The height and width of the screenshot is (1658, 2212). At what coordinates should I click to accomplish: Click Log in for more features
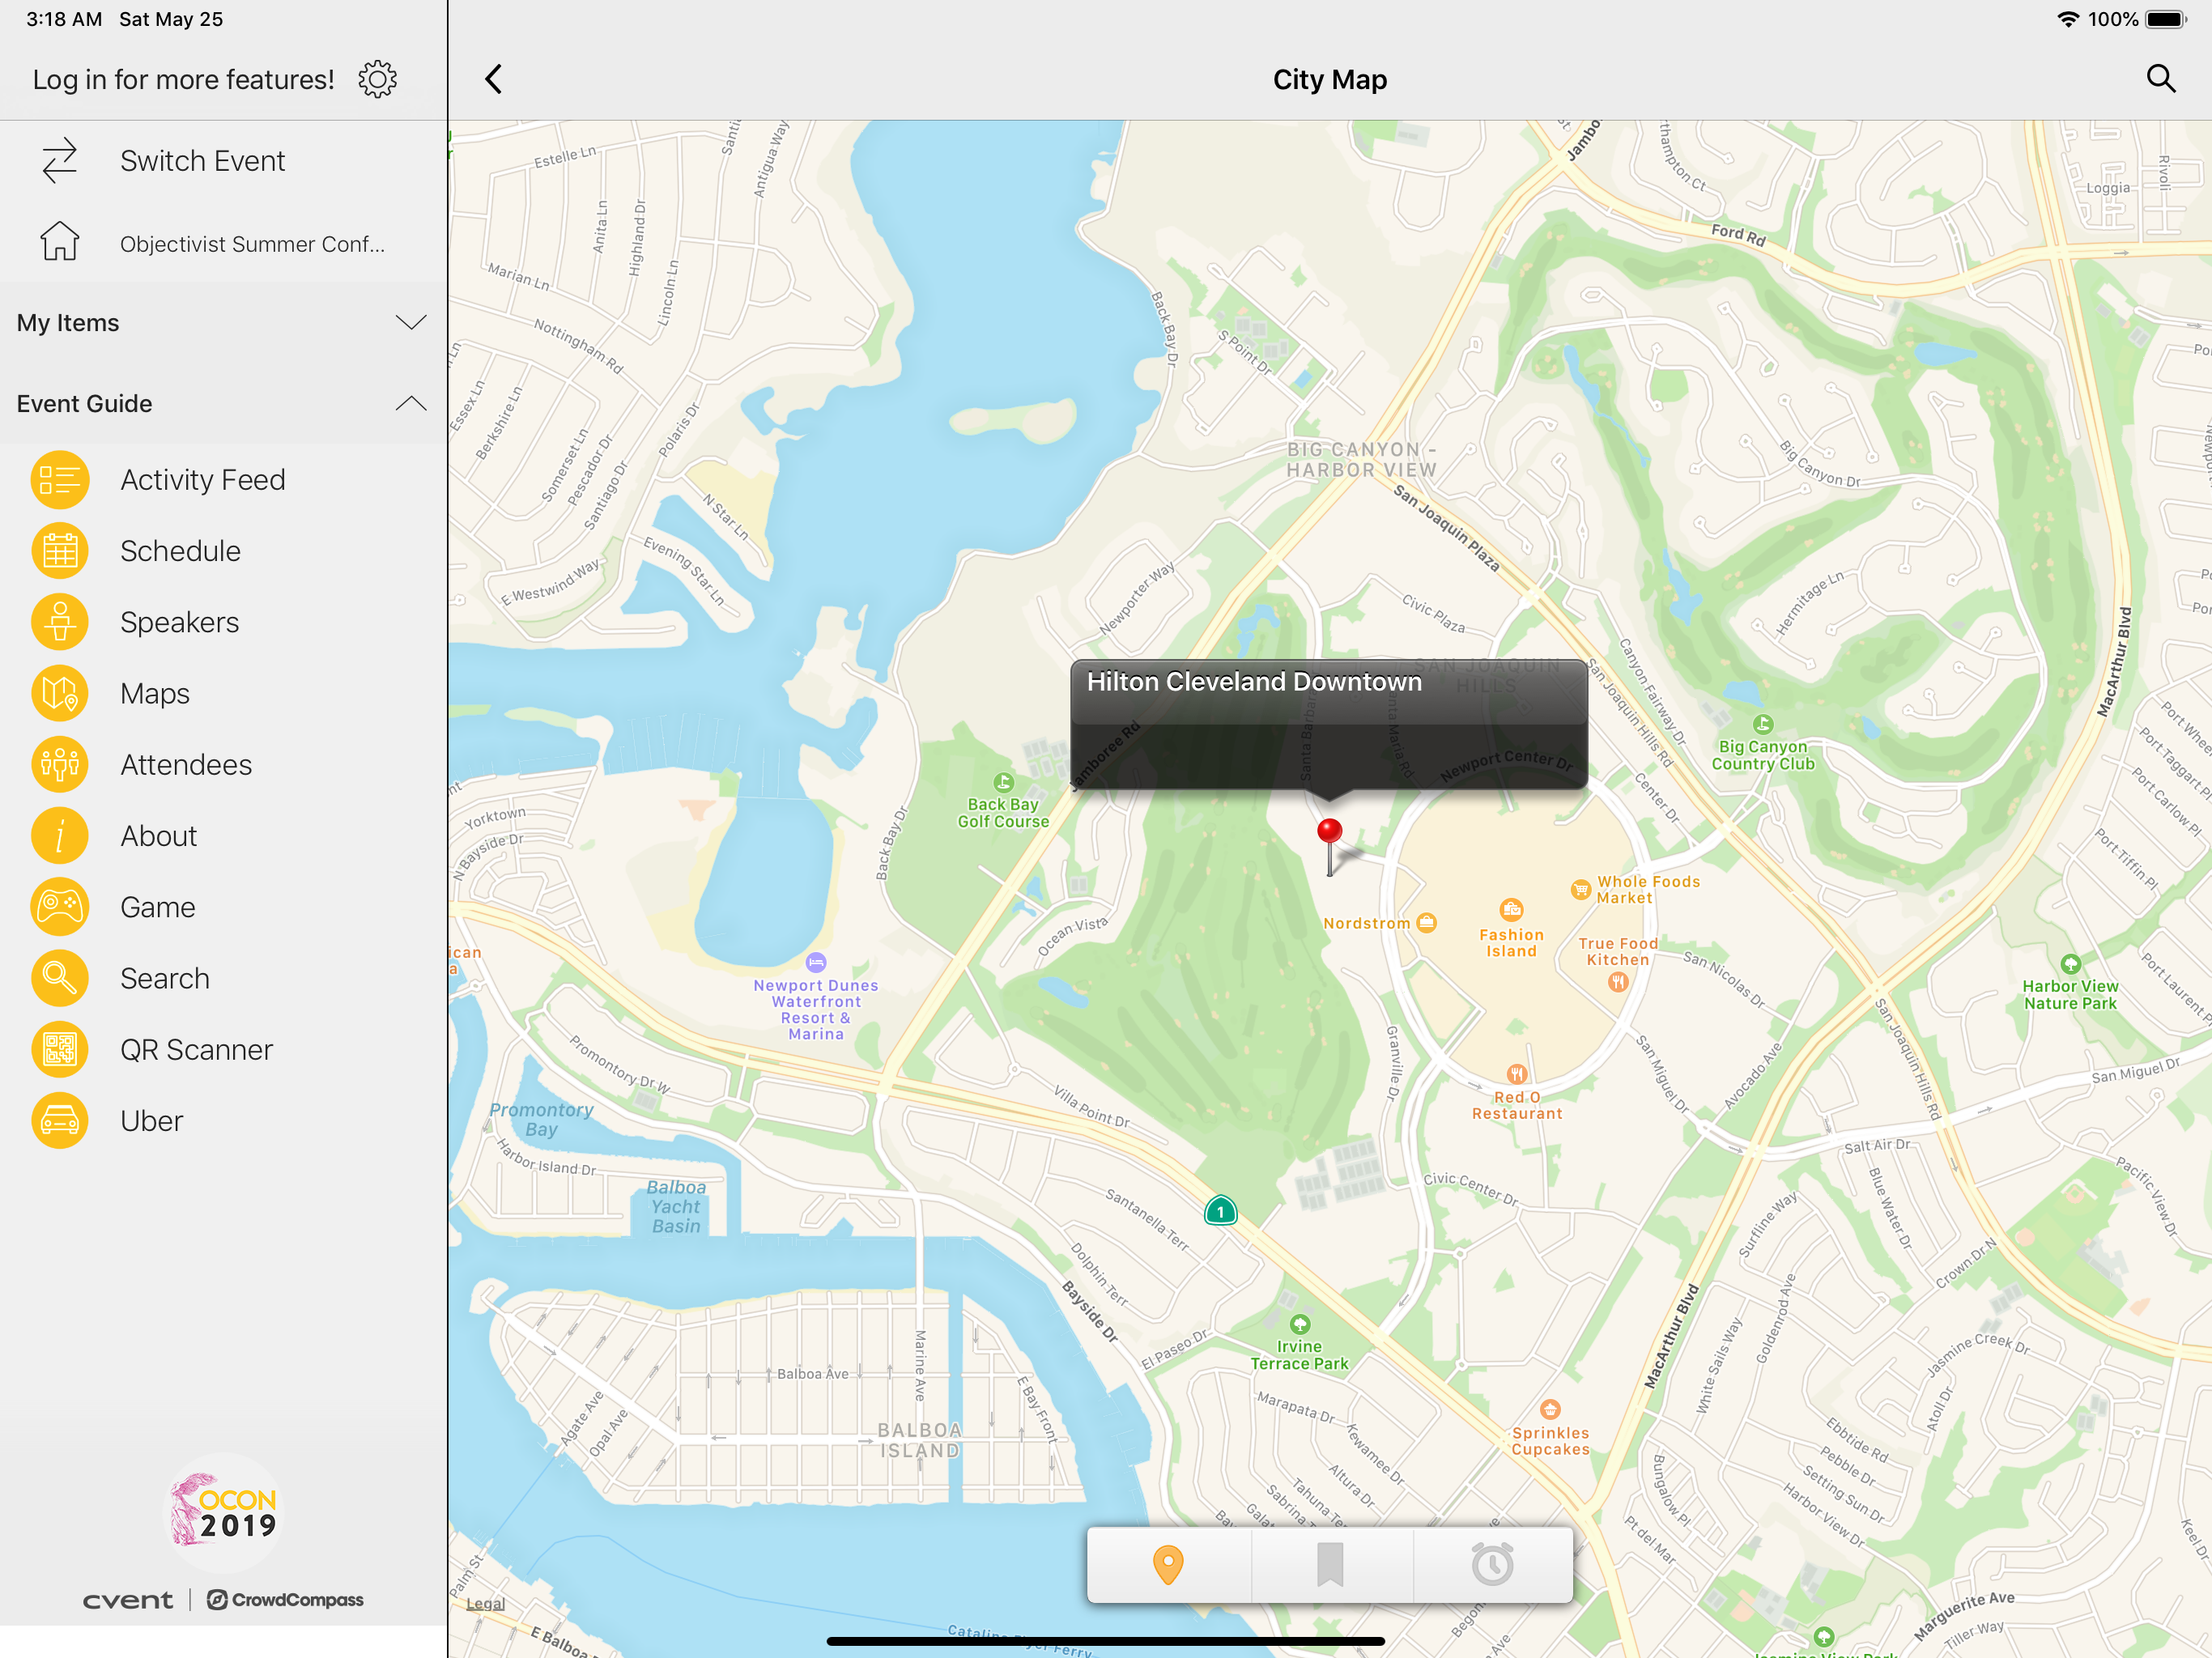(x=183, y=79)
